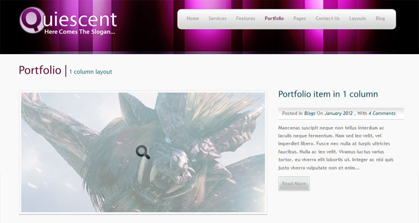Click the creature portfolio thumbnail image
Viewport: 419px width, 223px height.
(x=143, y=152)
